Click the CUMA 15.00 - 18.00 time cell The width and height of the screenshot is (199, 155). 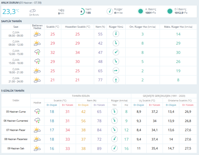[16, 61]
